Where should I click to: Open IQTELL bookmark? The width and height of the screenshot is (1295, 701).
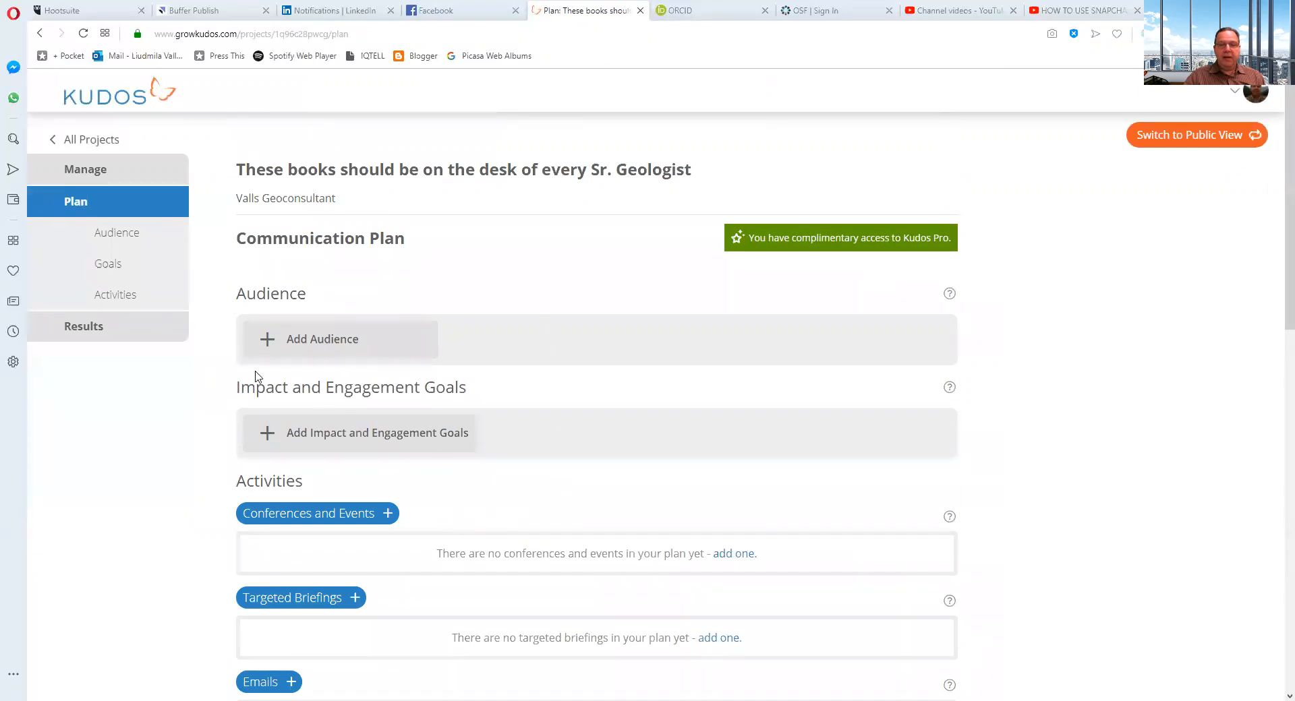(x=365, y=56)
